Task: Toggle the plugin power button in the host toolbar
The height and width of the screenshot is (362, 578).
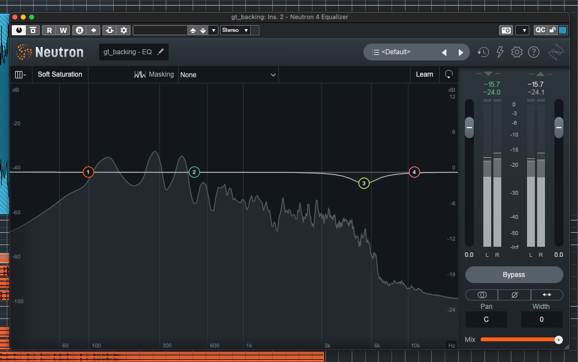Action: click(x=19, y=30)
